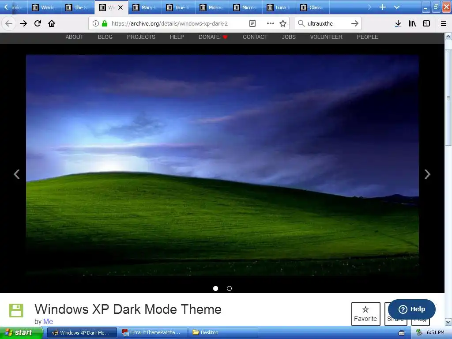452x339 pixels.
Task: Click the green floppy software icon
Action: 16,310
